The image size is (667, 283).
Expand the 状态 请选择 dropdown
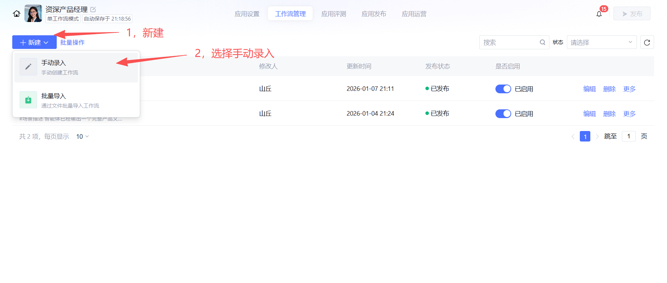601,42
